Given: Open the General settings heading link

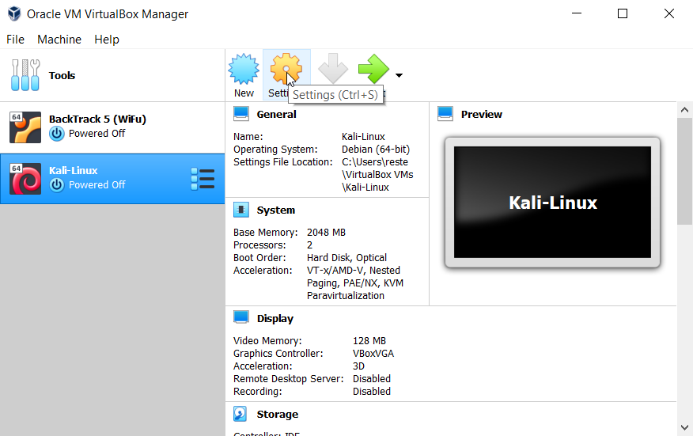Looking at the screenshot, I should 276,115.
